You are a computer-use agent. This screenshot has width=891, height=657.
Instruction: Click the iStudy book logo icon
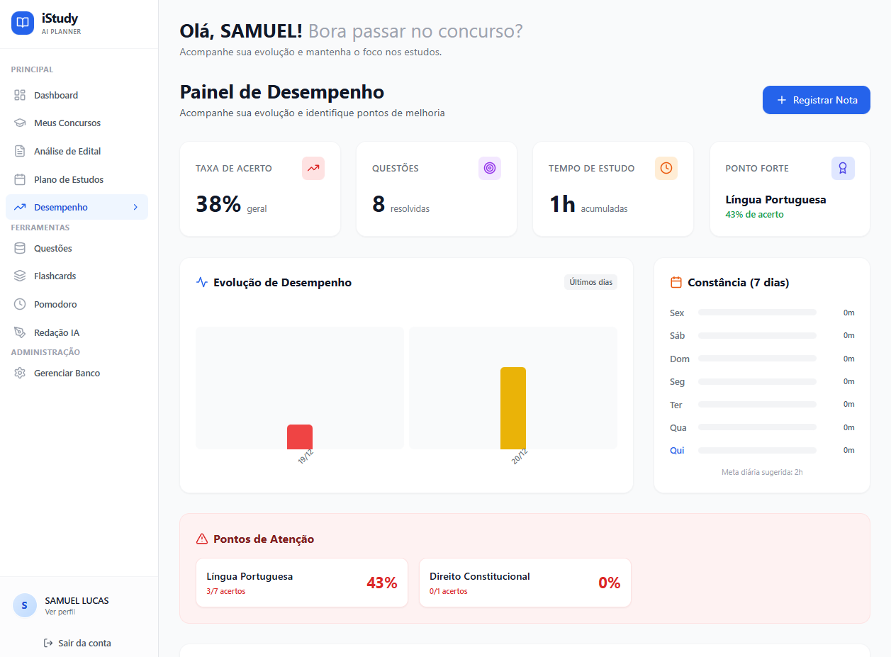[23, 23]
